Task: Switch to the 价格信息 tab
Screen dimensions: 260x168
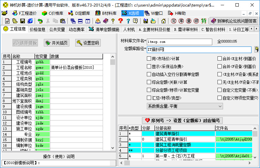Action: point(38,29)
